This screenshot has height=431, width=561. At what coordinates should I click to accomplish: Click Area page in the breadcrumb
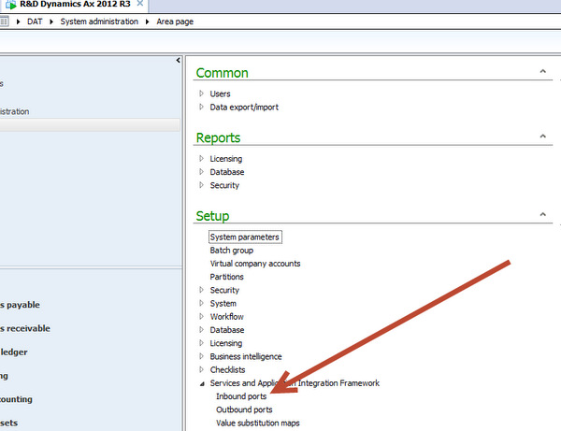175,22
